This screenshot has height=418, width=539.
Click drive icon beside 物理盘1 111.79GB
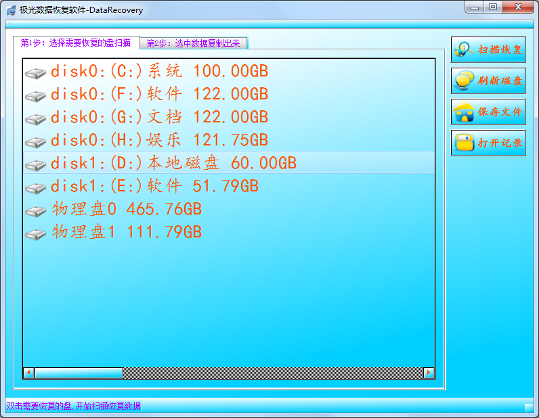coord(35,233)
